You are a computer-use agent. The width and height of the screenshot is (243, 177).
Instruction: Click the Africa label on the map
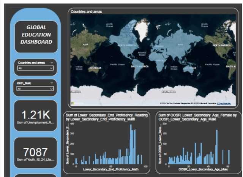coord(159,61)
